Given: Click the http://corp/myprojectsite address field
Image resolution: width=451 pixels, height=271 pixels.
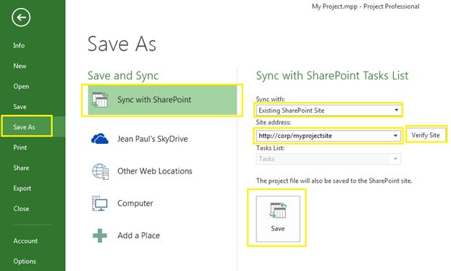Looking at the screenshot, I should [328, 136].
